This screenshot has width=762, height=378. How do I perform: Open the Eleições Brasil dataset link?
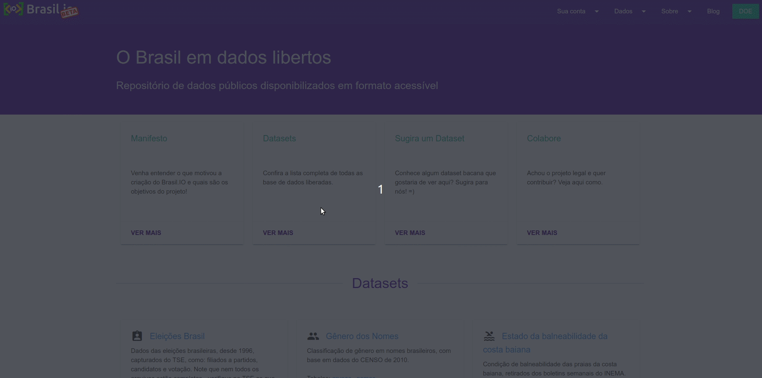coord(177,336)
